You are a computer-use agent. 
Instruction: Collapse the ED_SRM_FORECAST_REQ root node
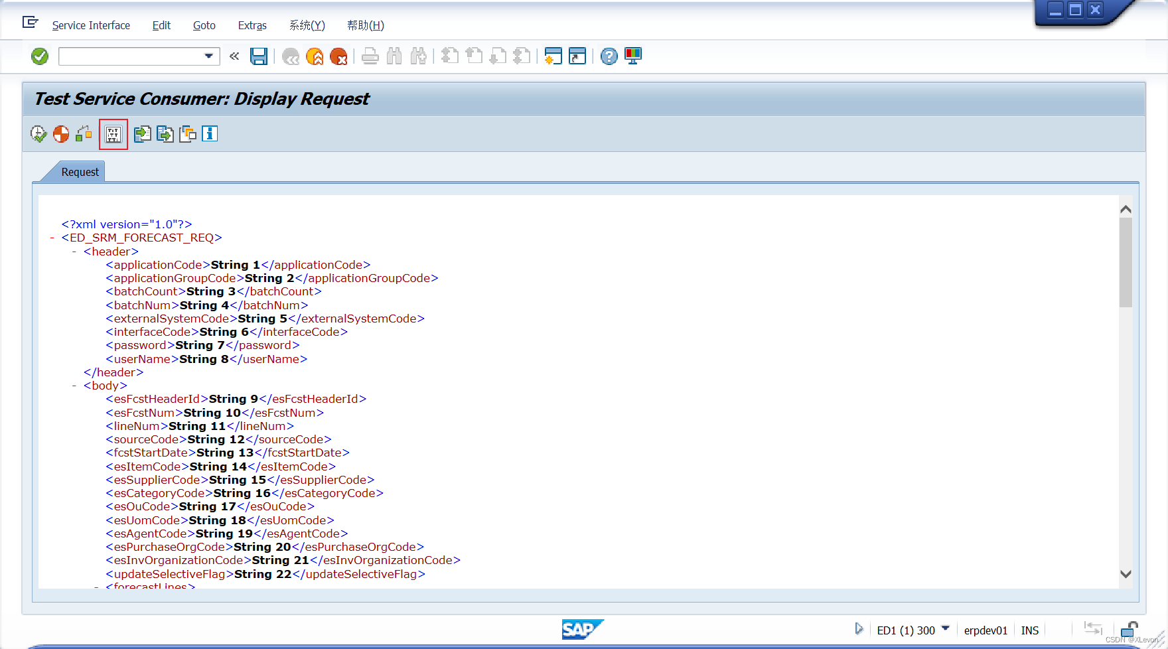52,238
